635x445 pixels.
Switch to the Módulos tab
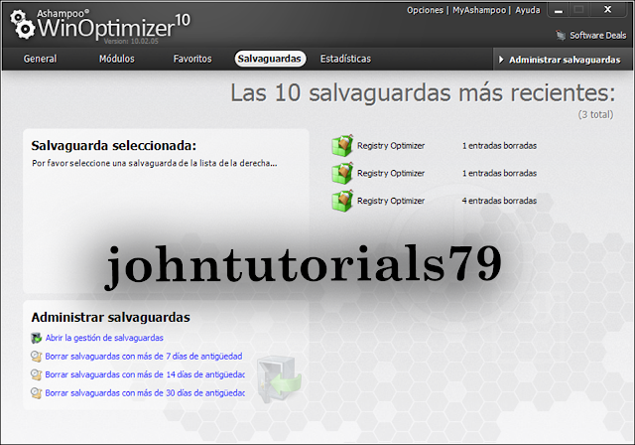(117, 59)
